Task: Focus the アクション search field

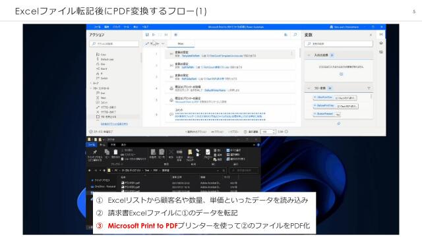Action: click(114, 43)
